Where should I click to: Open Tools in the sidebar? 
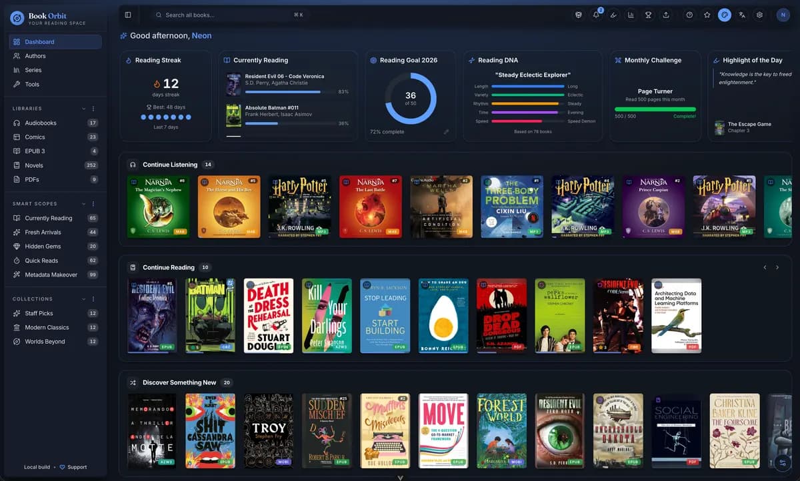(55, 84)
